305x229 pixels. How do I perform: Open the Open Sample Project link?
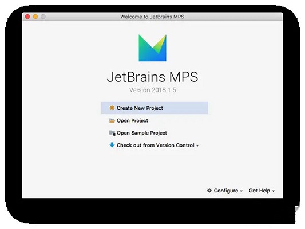[141, 133]
